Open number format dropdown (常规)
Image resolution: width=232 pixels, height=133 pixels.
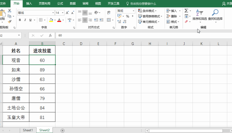133,11
